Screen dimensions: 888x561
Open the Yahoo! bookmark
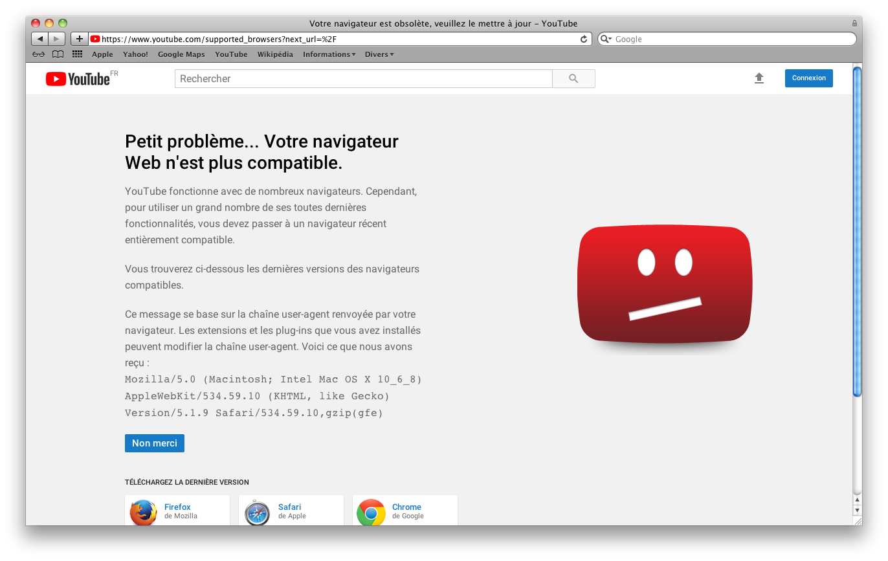point(135,54)
